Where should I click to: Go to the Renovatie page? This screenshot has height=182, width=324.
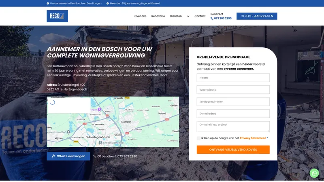point(158,16)
